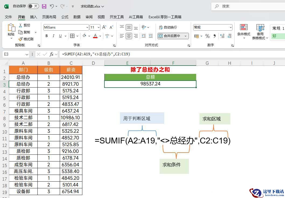The height and width of the screenshot is (198, 285).
Task: Toggle Bold formatting
Action: 47,36
